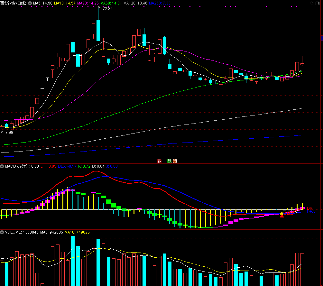Open the dropdown next to 西安饮食(日线)
The image size is (323, 286).
(x=30, y=3)
